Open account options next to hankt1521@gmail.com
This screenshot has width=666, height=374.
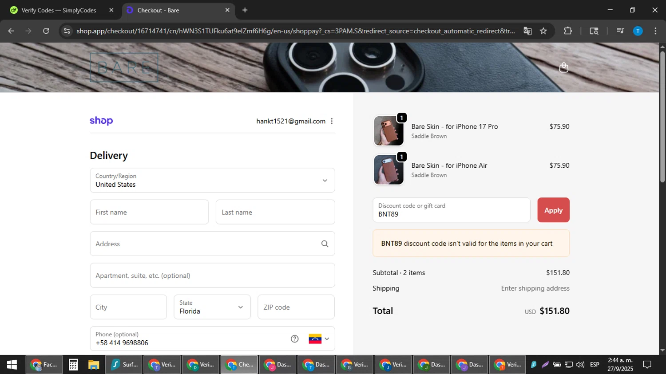coord(332,121)
